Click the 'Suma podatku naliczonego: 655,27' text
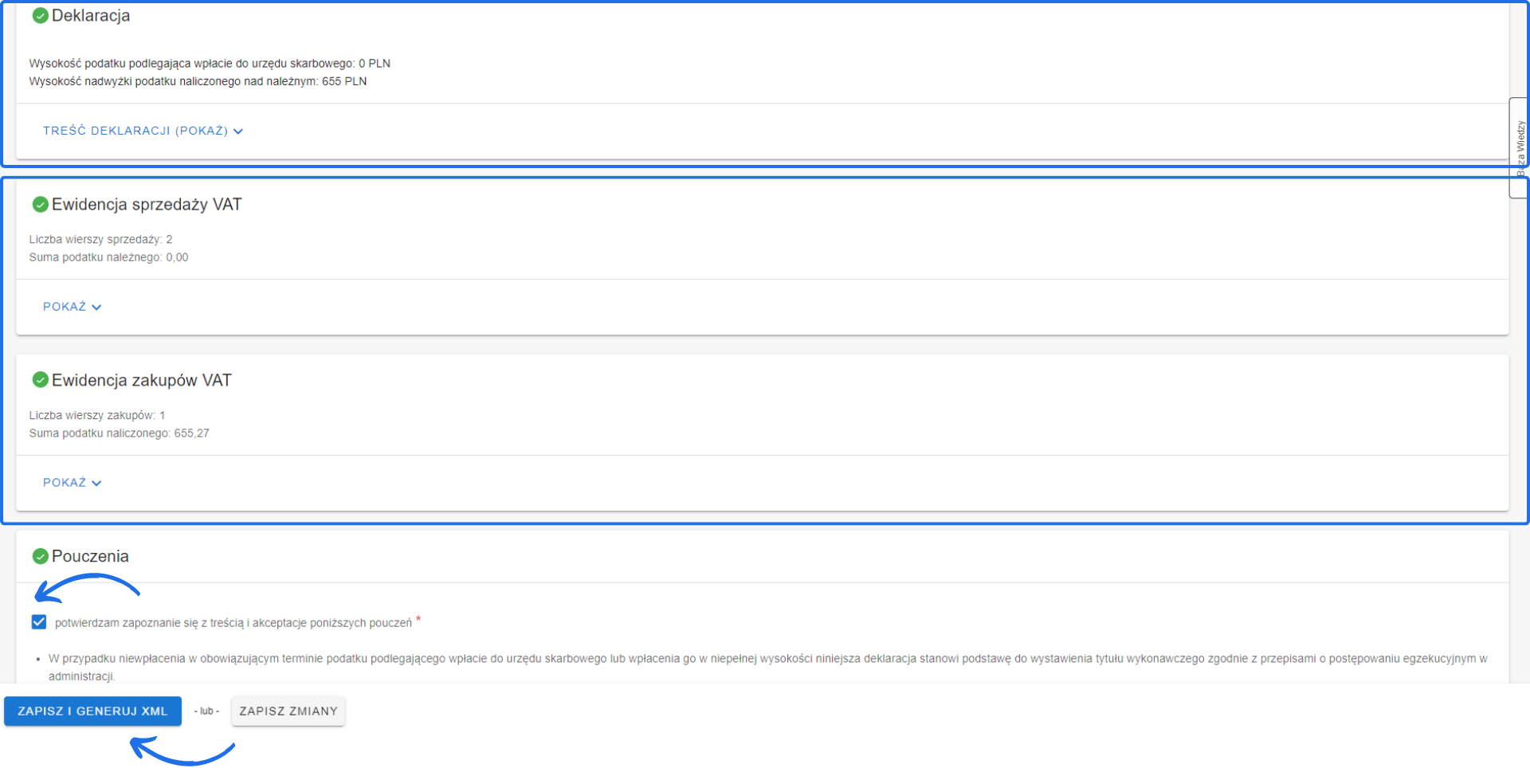Viewport: 1530px width, 768px height. [x=120, y=433]
